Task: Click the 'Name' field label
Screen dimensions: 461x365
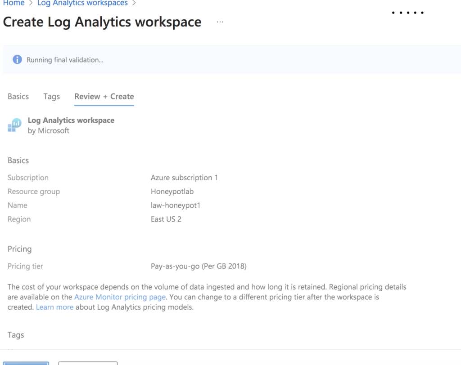Action: (18, 205)
